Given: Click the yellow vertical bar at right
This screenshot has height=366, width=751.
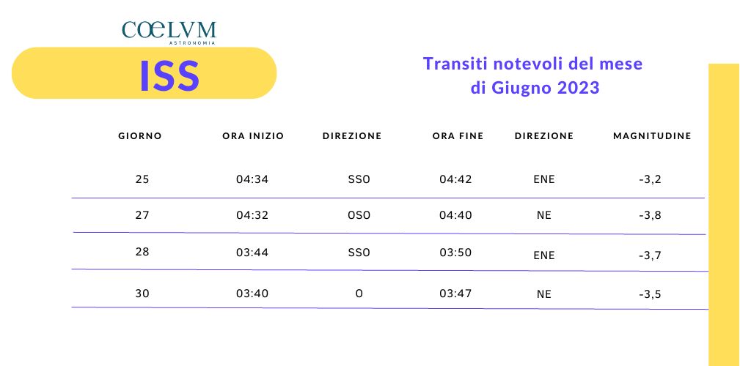Looking at the screenshot, I should coord(724,214).
